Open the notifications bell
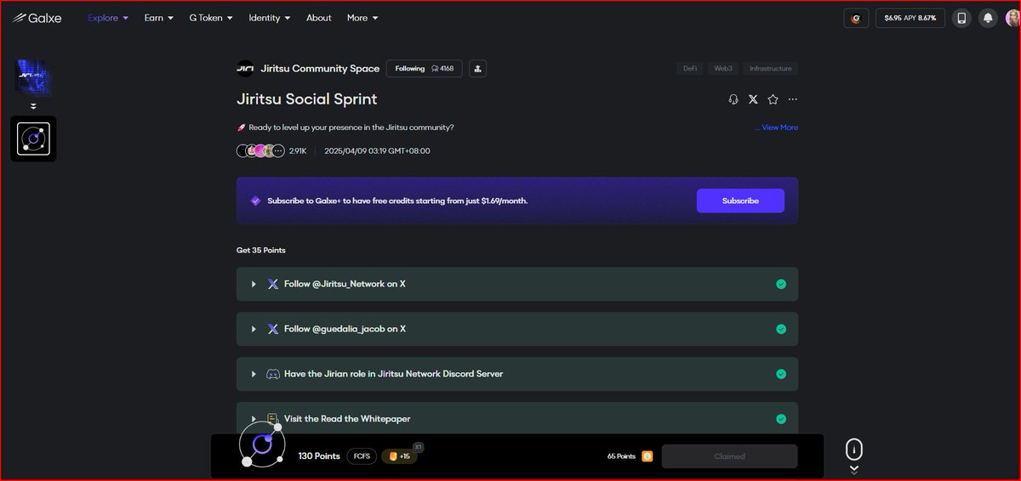The image size is (1021, 481). pos(988,18)
